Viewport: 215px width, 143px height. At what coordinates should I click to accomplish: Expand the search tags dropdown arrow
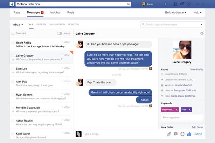pos(201,24)
